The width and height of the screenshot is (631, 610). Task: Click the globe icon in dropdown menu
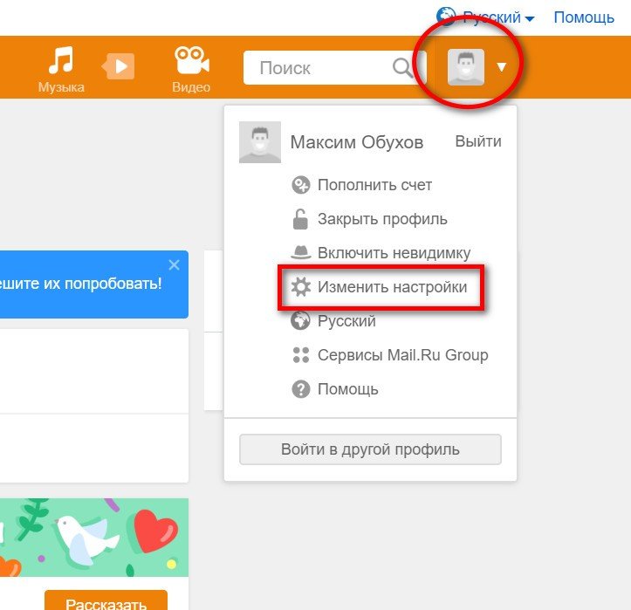click(300, 320)
